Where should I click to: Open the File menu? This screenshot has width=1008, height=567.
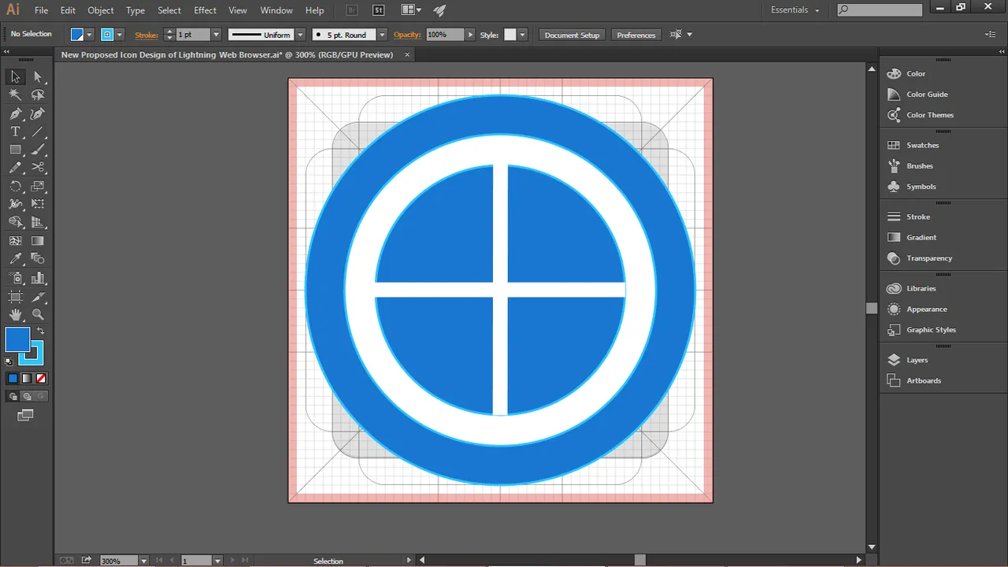(41, 10)
